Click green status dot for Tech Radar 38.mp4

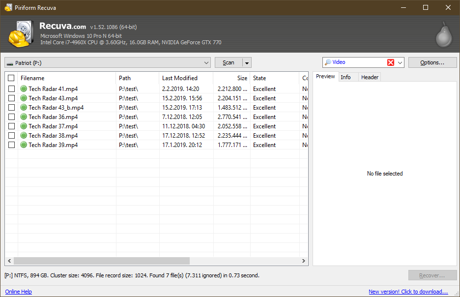coord(24,136)
